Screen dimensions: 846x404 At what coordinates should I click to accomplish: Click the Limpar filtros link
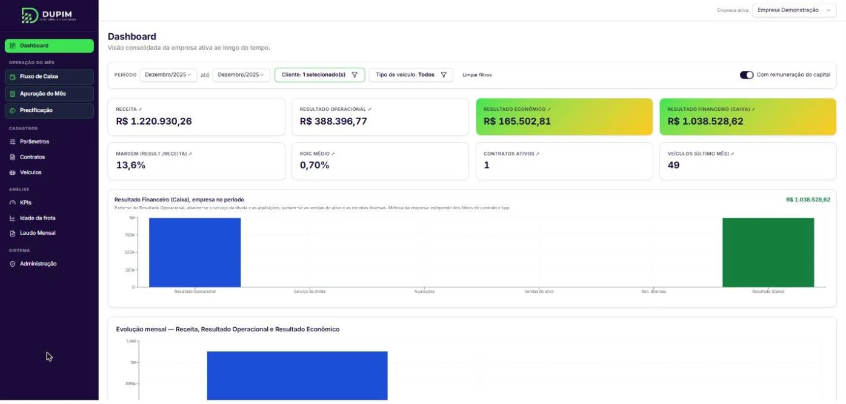tap(477, 75)
